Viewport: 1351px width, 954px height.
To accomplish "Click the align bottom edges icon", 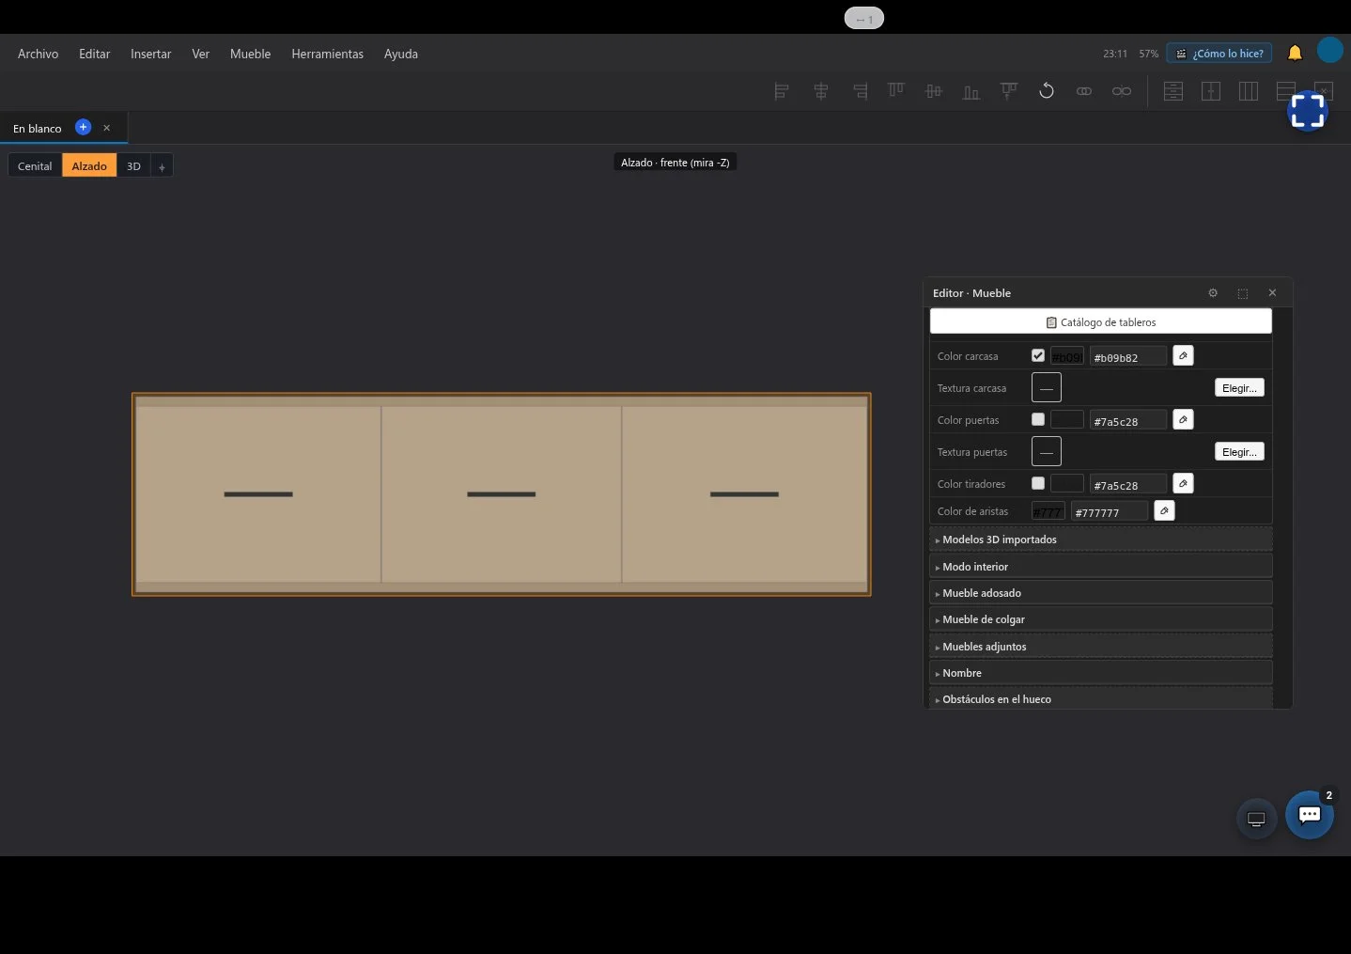I will click(971, 91).
